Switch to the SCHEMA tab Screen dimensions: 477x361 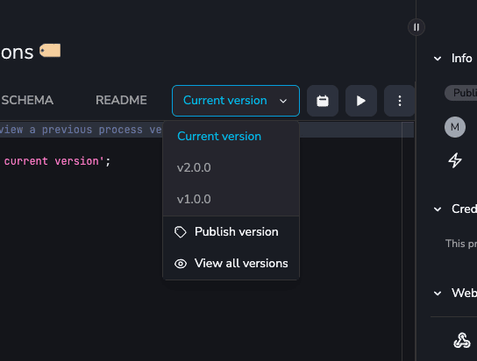(x=27, y=100)
